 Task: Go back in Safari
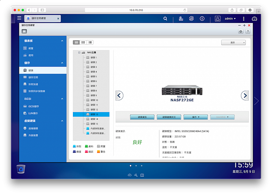(29, 10)
